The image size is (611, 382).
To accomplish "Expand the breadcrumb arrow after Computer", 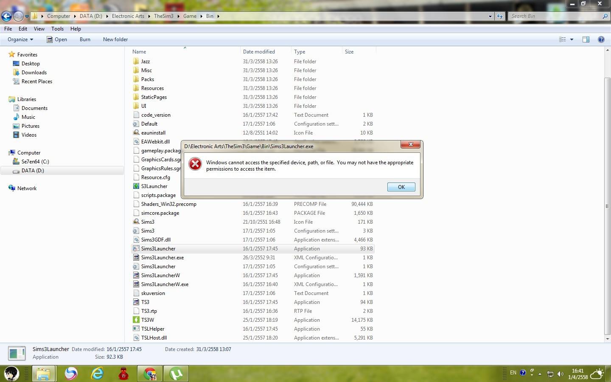I will [75, 16].
